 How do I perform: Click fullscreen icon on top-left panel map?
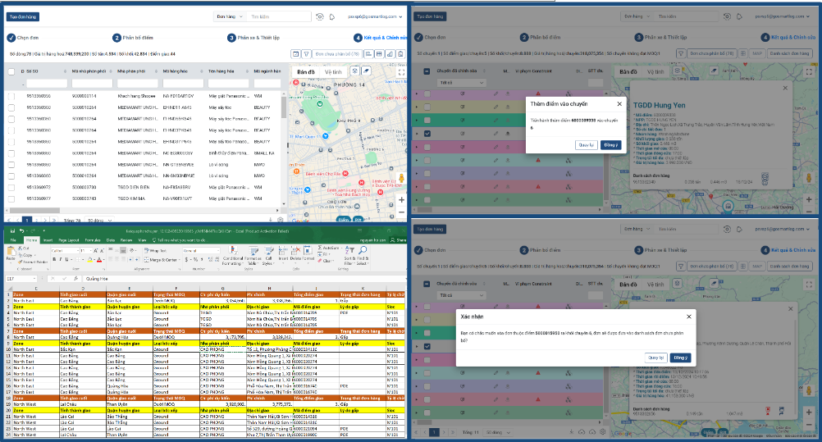400,72
